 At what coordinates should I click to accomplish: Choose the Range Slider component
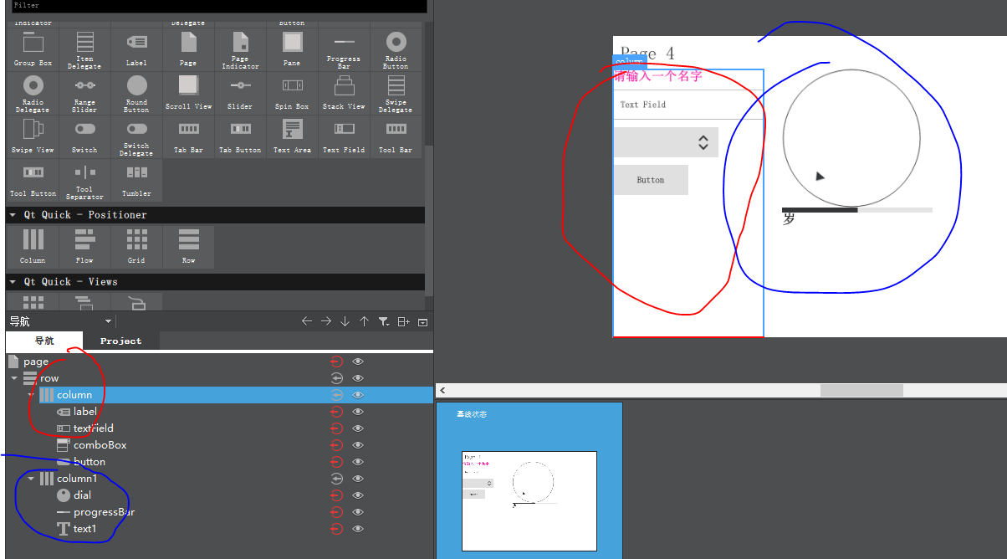[x=84, y=93]
